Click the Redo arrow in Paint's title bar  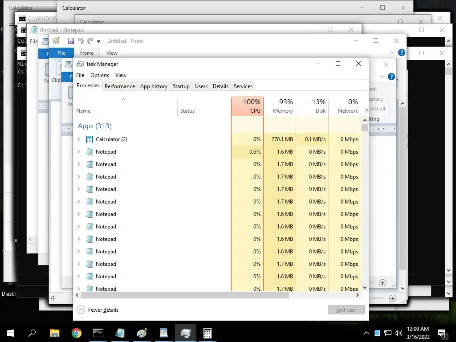pyautogui.click(x=90, y=41)
